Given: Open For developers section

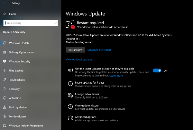Looking at the screenshot, I should (x=18, y=116).
